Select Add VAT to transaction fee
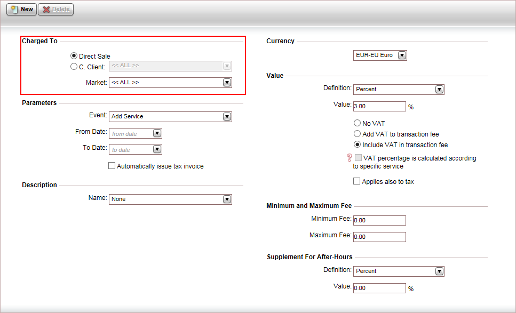 coord(357,134)
